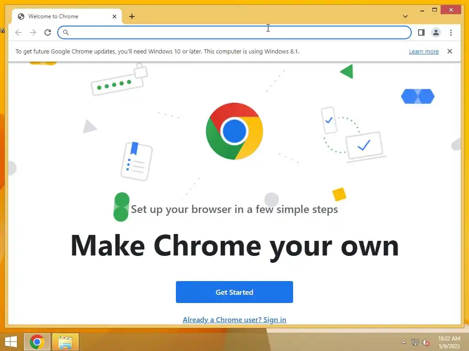Open the Windows Start button
This screenshot has height=351, width=469.
click(x=11, y=342)
